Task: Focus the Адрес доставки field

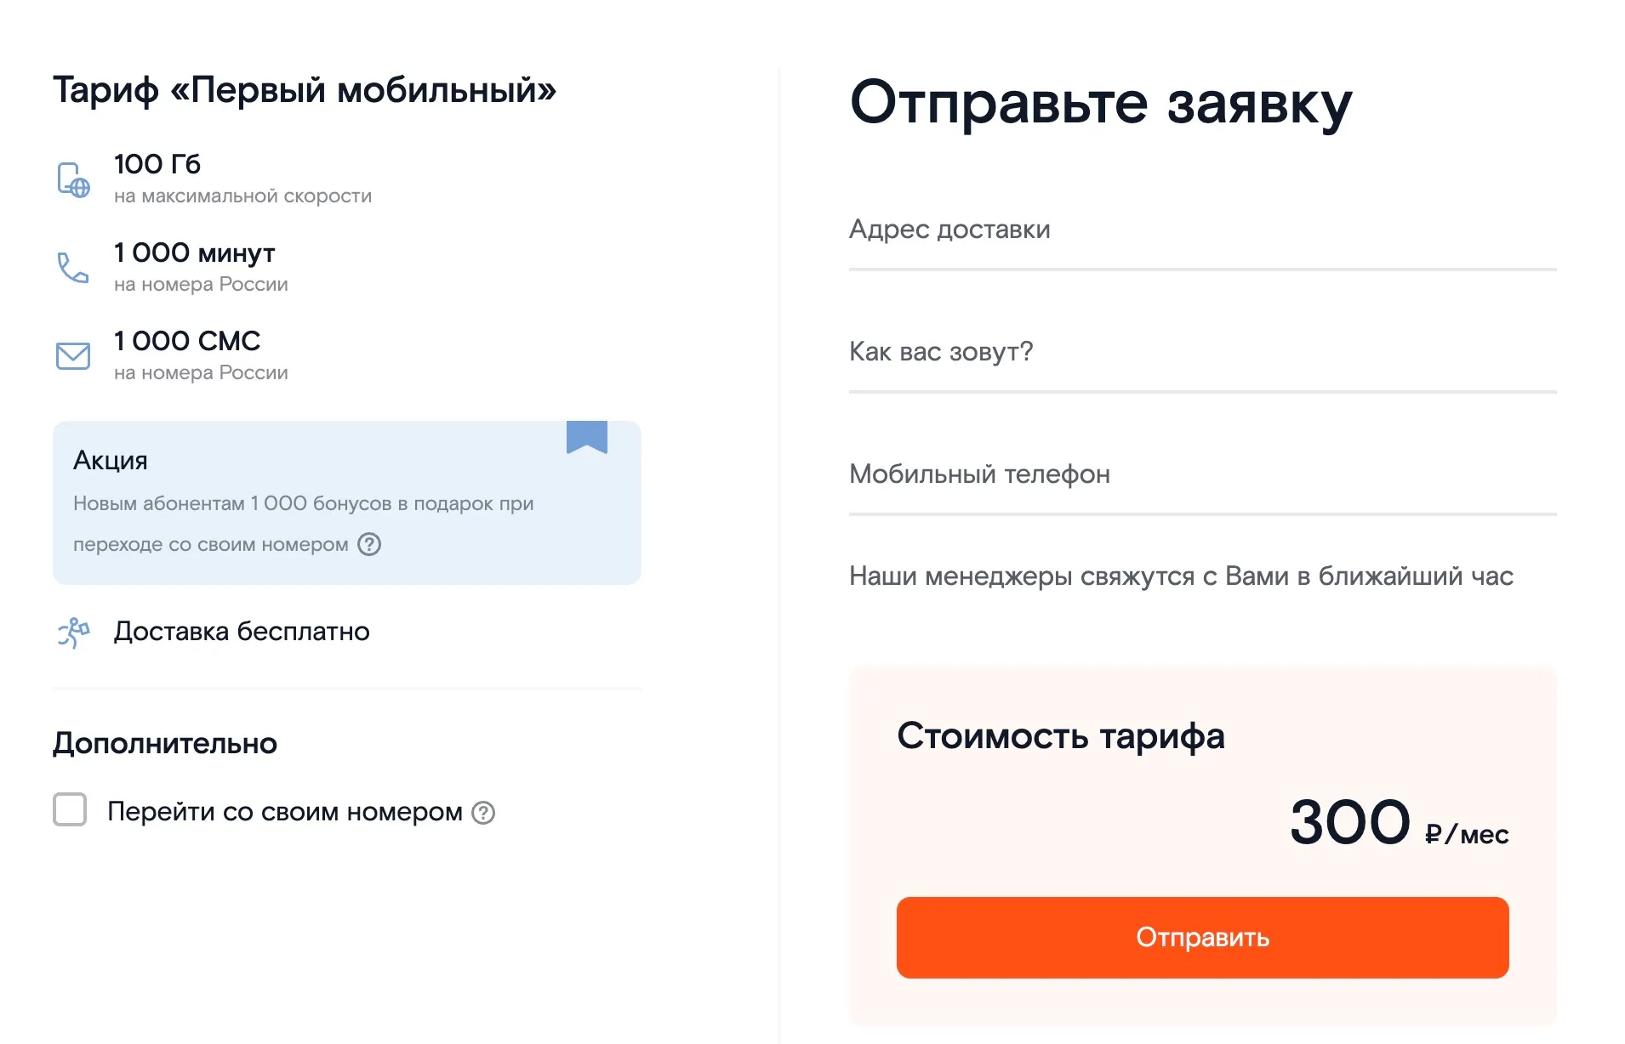Action: [1202, 230]
